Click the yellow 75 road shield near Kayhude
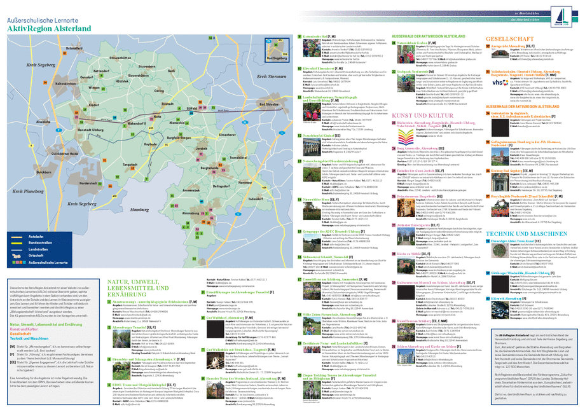The image size is (585, 414). click(166, 145)
